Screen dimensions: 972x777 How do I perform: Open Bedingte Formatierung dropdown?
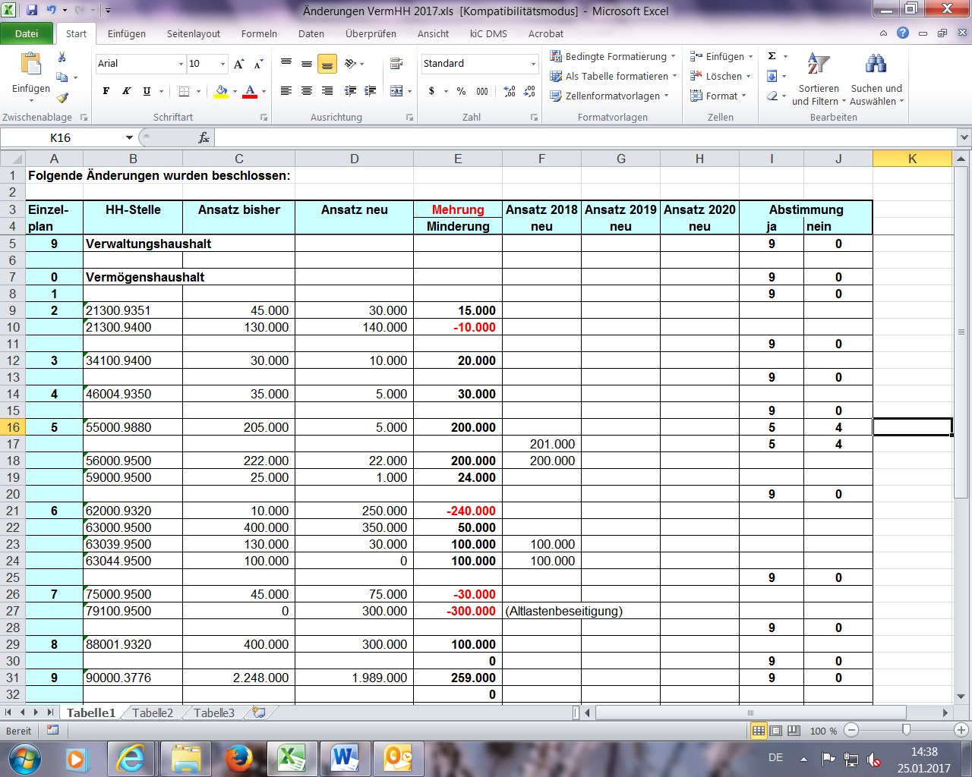(x=612, y=56)
